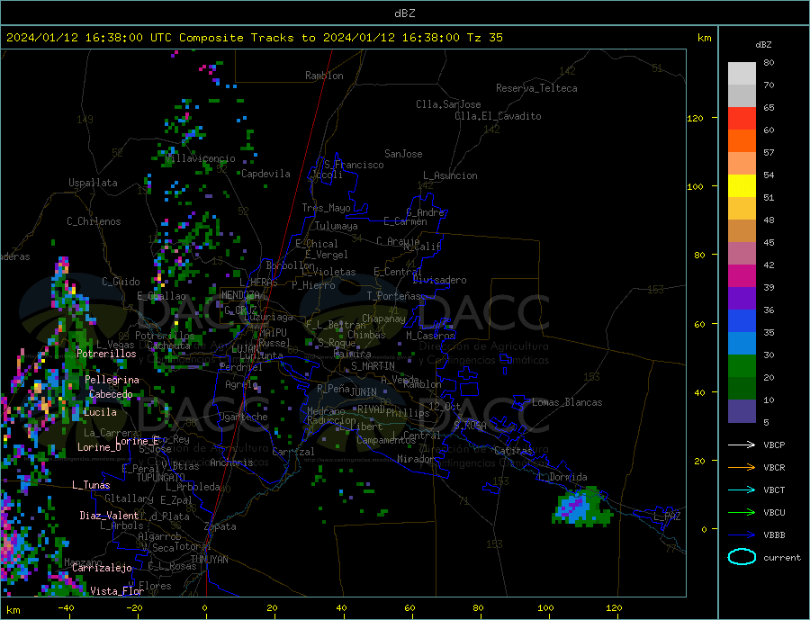The image size is (810, 620).
Task: Click the TUPUNGATO city label
Action: click(x=160, y=478)
